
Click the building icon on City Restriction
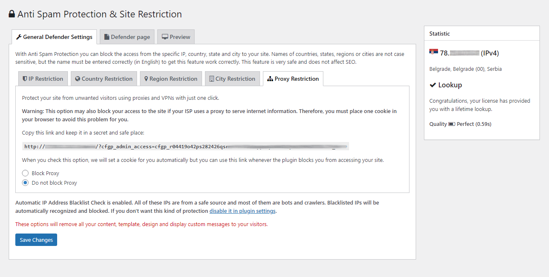pos(212,79)
